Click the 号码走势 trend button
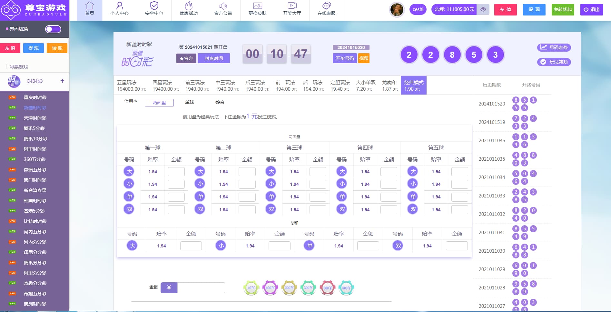 pyautogui.click(x=554, y=47)
